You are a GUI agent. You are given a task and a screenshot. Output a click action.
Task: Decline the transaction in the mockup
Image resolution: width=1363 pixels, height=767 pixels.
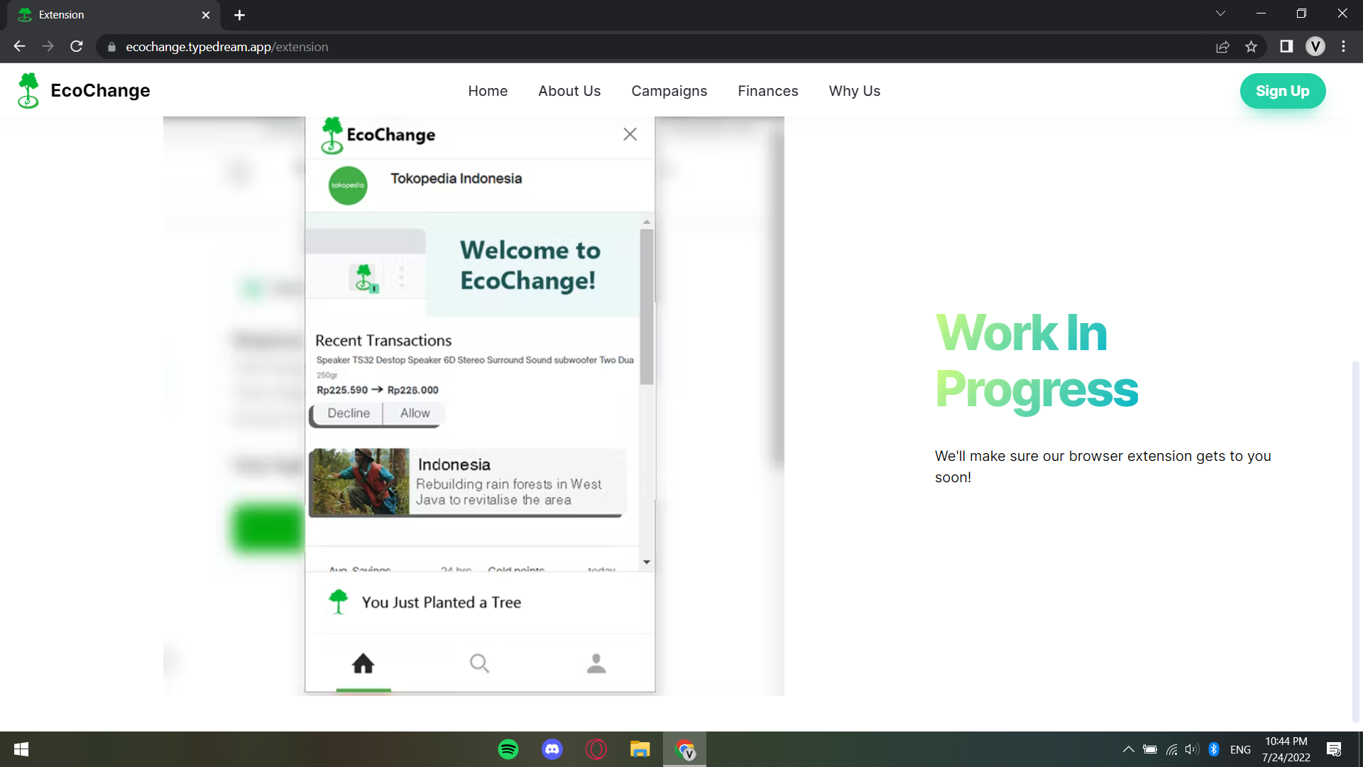[x=349, y=413]
